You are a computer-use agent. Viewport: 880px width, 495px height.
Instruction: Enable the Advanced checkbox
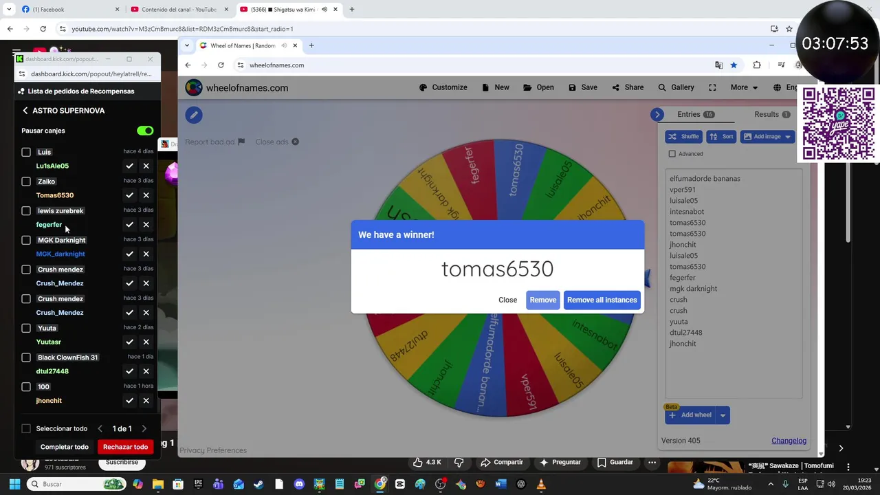click(x=672, y=154)
